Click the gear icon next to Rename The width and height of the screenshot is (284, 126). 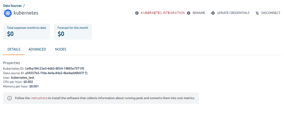coord(189,13)
